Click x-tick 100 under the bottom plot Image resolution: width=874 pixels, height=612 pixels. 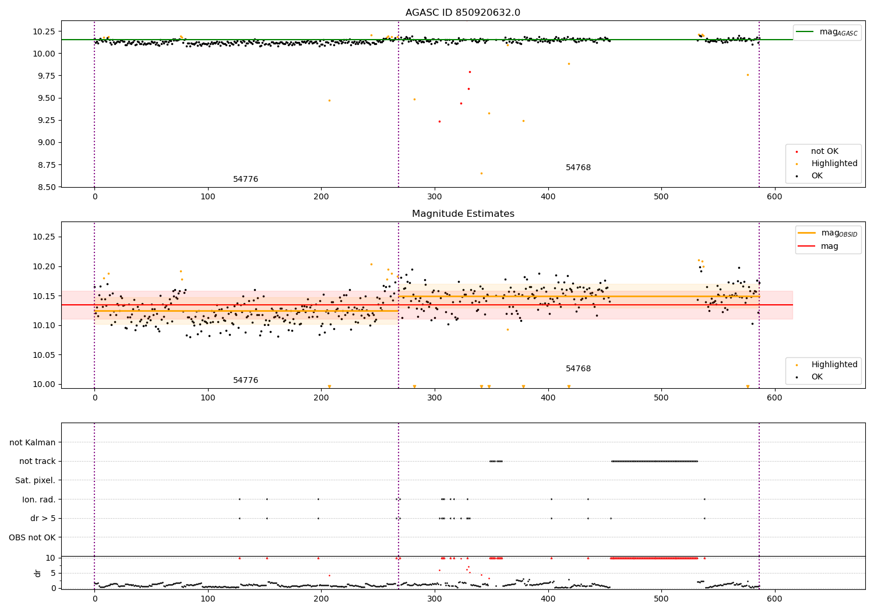[208, 599]
